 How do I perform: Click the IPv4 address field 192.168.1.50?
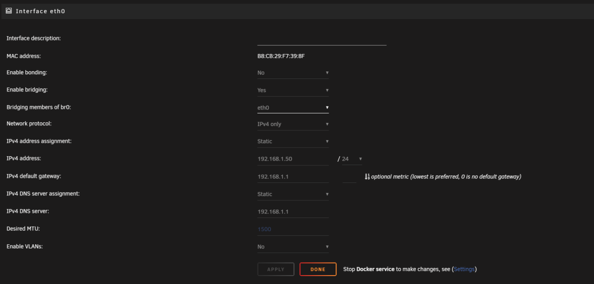coord(293,159)
